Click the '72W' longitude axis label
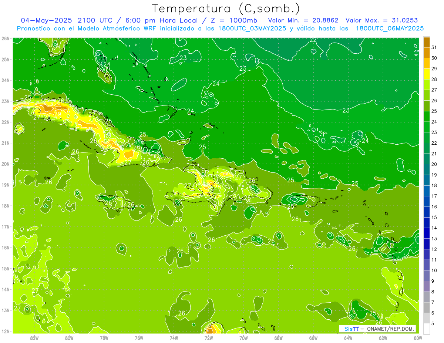The width and height of the screenshot is (444, 343). (x=209, y=338)
